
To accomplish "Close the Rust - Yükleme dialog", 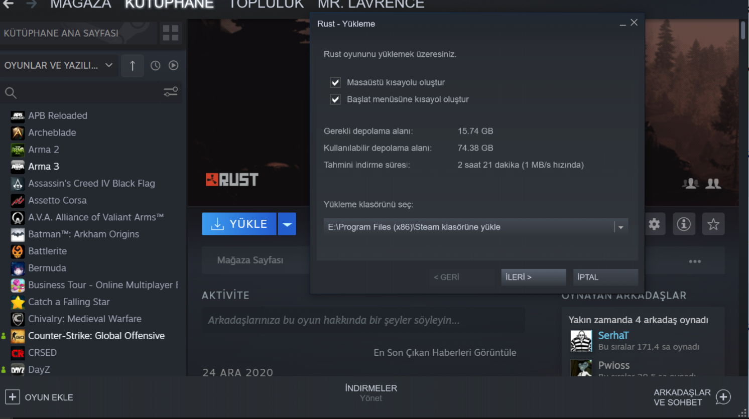I will coord(634,23).
